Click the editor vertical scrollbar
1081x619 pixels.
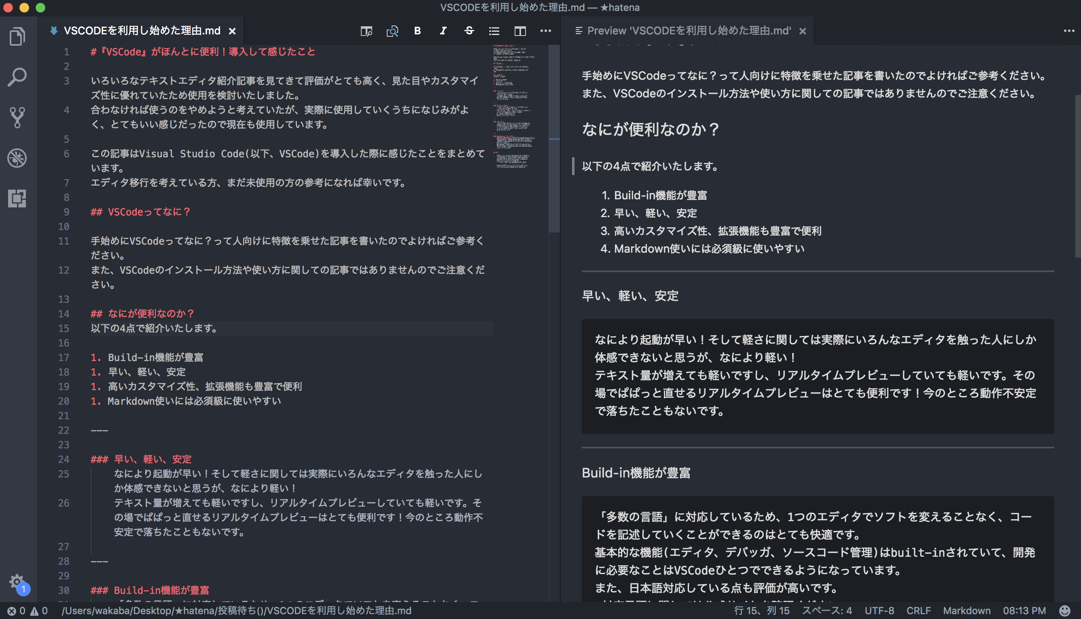554,139
